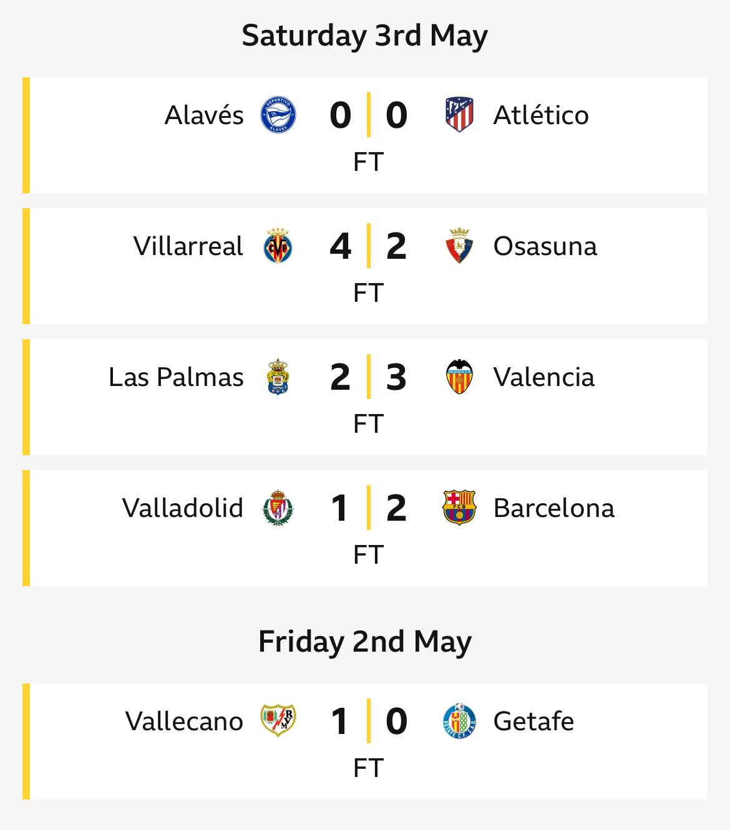Click FT status under Valladolid match
The width and height of the screenshot is (730, 830).
[x=368, y=554]
